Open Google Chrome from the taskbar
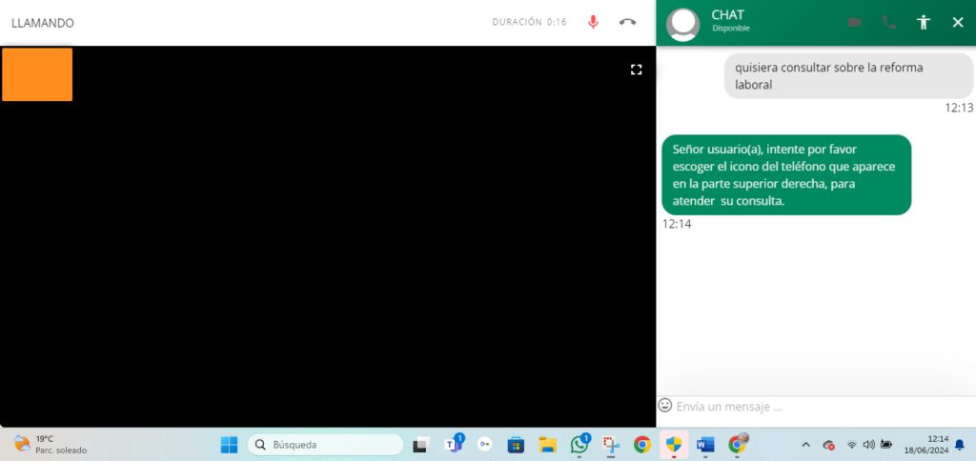Image resolution: width=976 pixels, height=461 pixels. coord(642,445)
